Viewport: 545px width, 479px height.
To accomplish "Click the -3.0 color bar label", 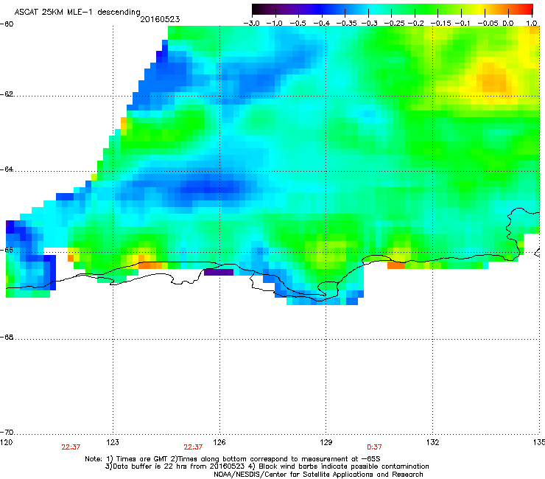I will [x=251, y=23].
